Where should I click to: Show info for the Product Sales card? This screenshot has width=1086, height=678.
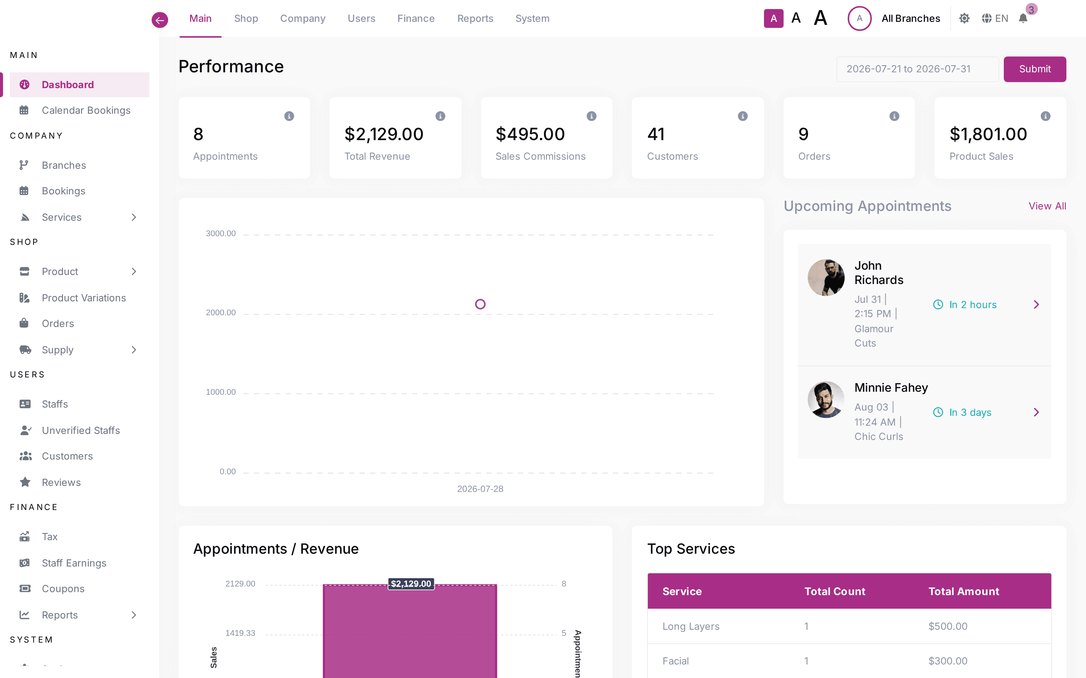pos(1046,116)
